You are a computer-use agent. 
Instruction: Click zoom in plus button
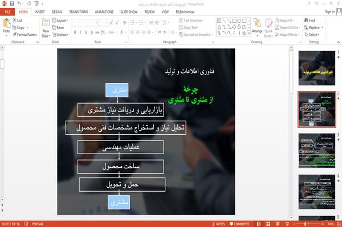323,224
